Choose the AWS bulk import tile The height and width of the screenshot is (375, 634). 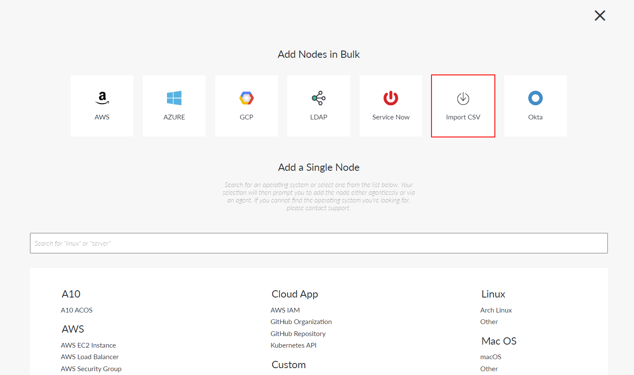click(102, 106)
